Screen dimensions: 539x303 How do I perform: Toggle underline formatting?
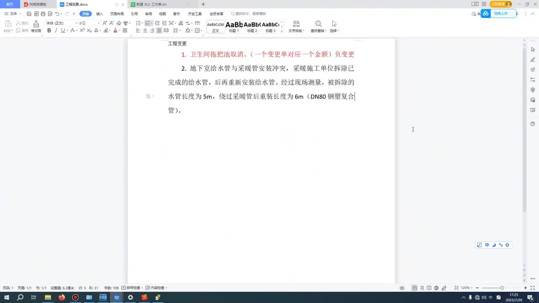63,31
